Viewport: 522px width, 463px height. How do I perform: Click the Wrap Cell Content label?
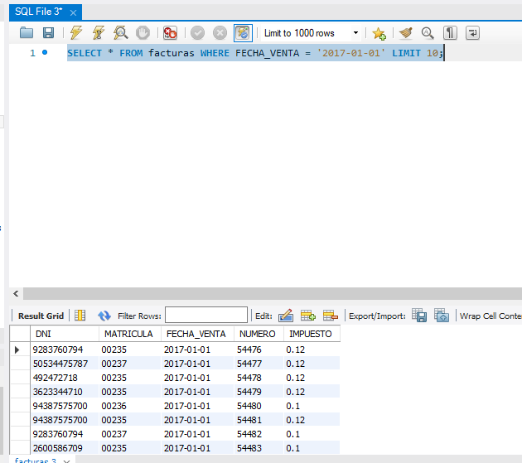[491, 316]
